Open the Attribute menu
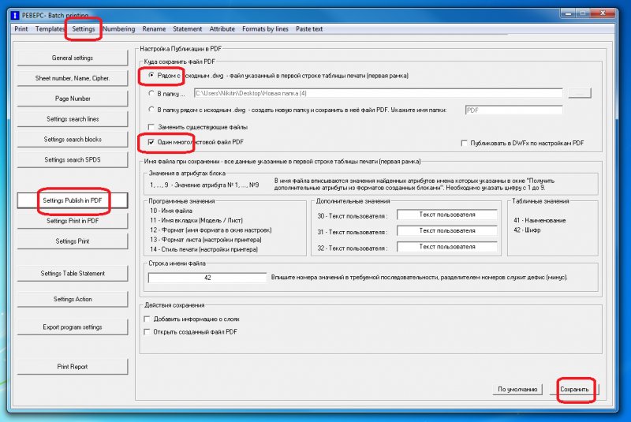The image size is (631, 422). pos(222,29)
